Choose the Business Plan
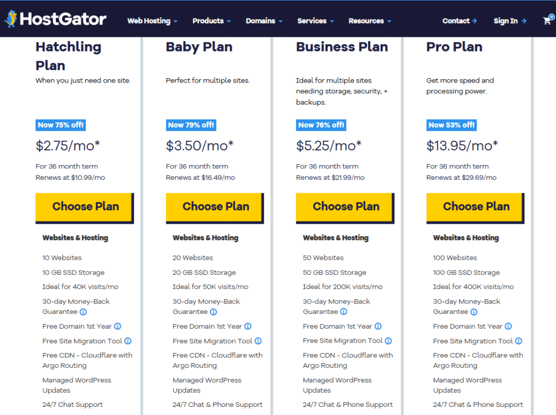 (345, 206)
